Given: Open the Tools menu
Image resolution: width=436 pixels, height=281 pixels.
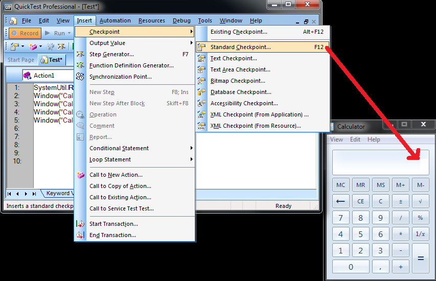Looking at the screenshot, I should pyautogui.click(x=205, y=20).
